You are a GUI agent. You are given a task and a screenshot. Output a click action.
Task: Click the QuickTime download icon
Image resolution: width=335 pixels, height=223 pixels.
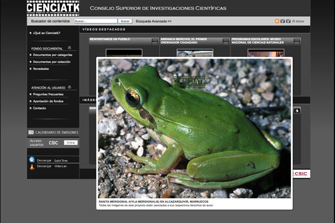(32, 159)
